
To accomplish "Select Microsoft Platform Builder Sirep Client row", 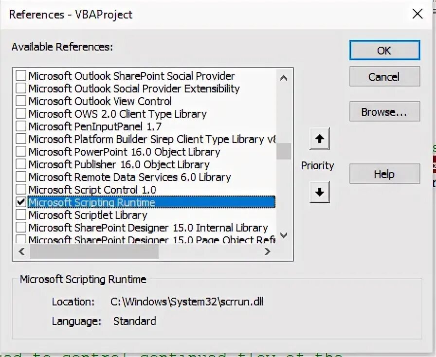I will [x=152, y=139].
